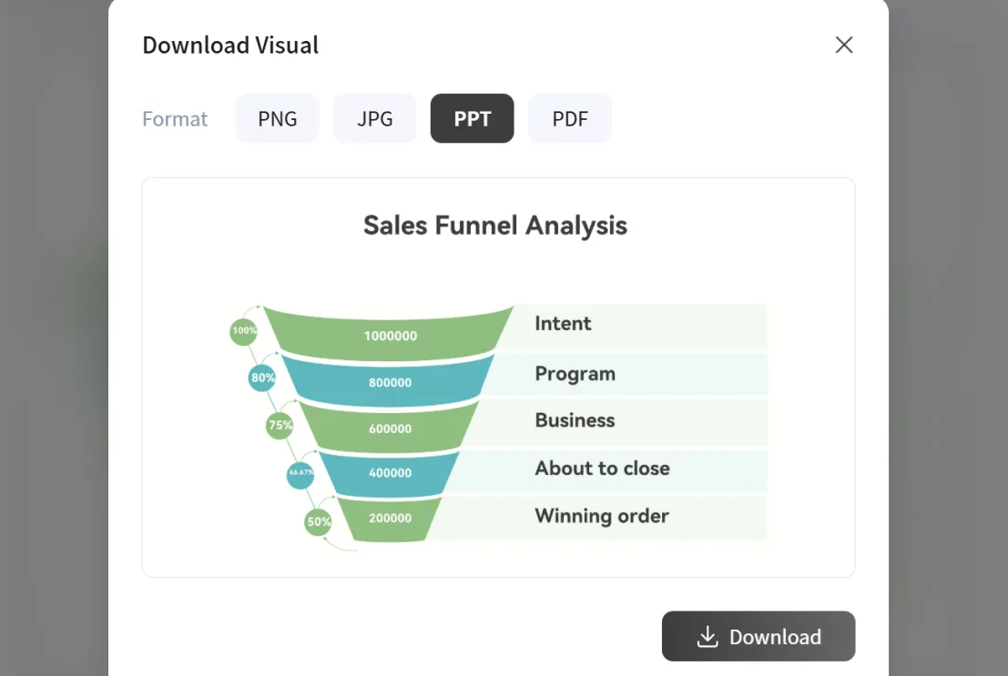Click the 100% circle badge
The image size is (1008, 676).
pyautogui.click(x=244, y=331)
